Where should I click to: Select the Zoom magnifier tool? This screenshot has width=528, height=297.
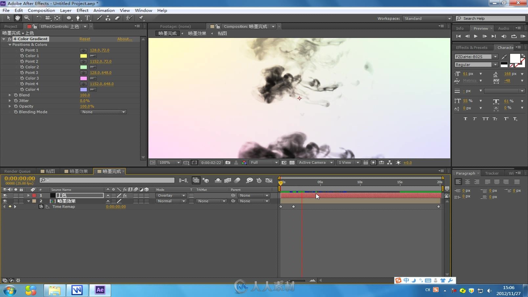(27, 18)
